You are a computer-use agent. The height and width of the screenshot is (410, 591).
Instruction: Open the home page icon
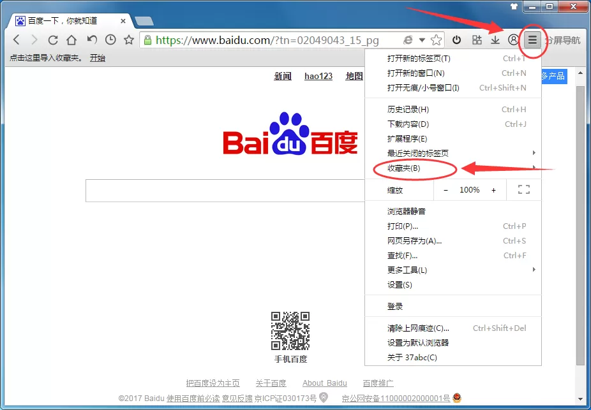71,40
